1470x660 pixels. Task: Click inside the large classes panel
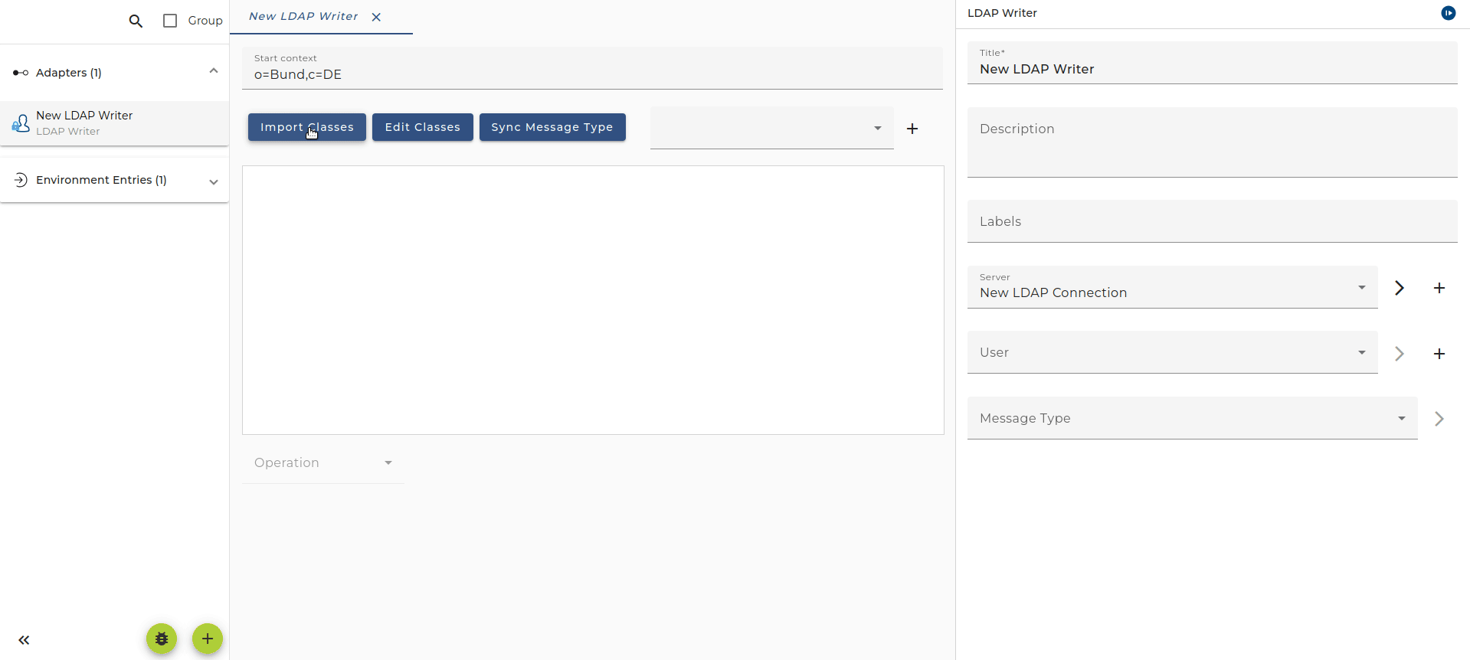[x=593, y=300]
